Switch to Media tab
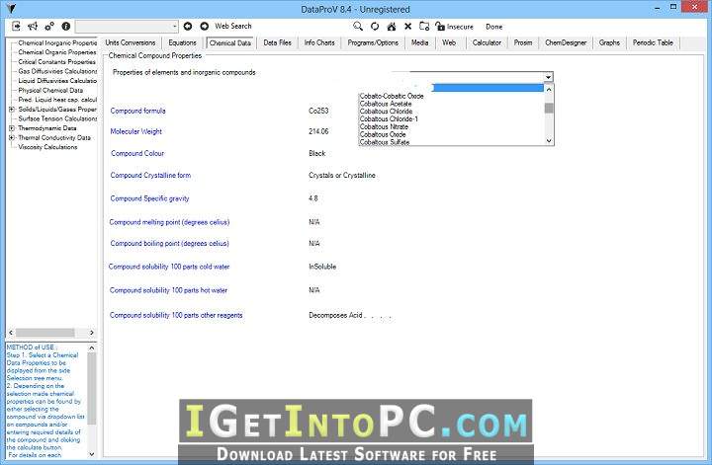The height and width of the screenshot is (465, 712). 419,42
